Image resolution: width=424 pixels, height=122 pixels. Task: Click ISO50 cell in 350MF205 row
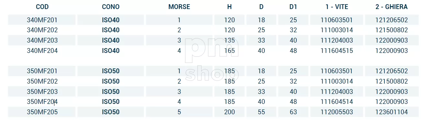(x=111, y=112)
